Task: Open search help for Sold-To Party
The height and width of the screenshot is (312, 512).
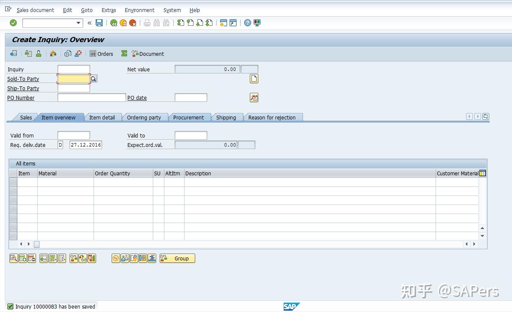Action: pos(93,79)
